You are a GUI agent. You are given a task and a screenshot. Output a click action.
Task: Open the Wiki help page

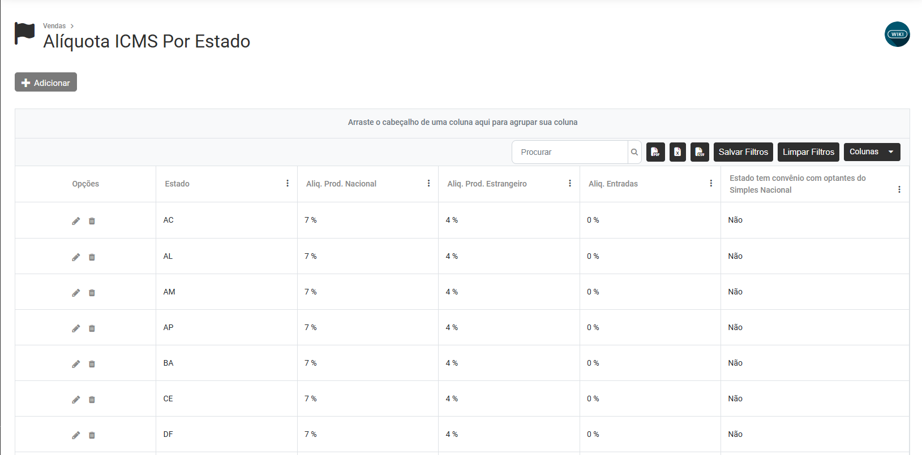(897, 34)
